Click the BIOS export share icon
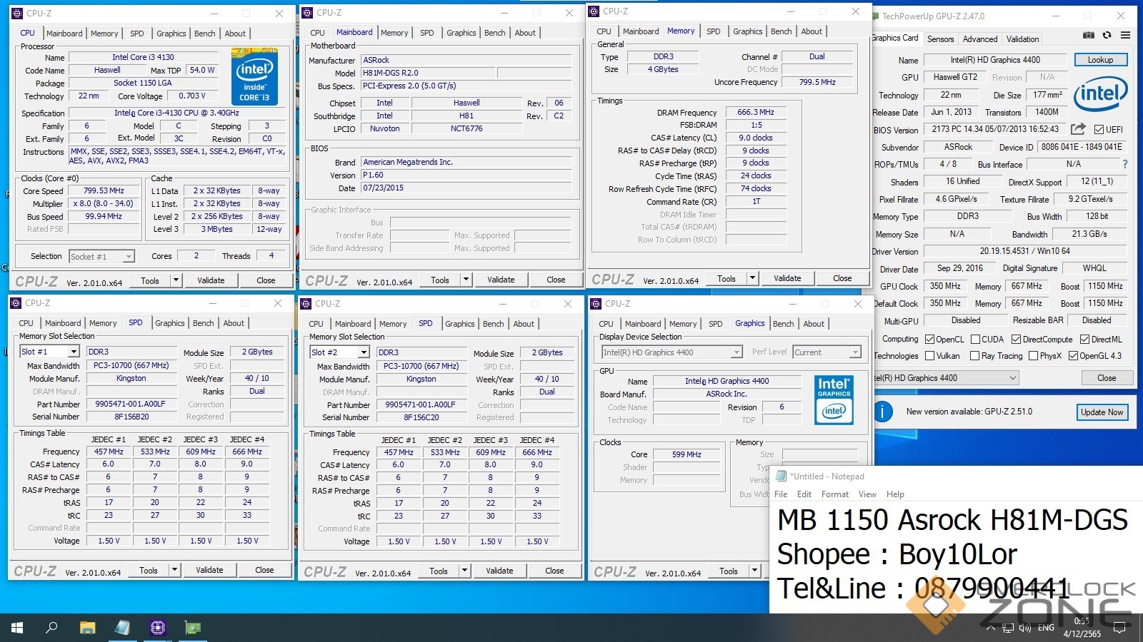 coord(1078,129)
